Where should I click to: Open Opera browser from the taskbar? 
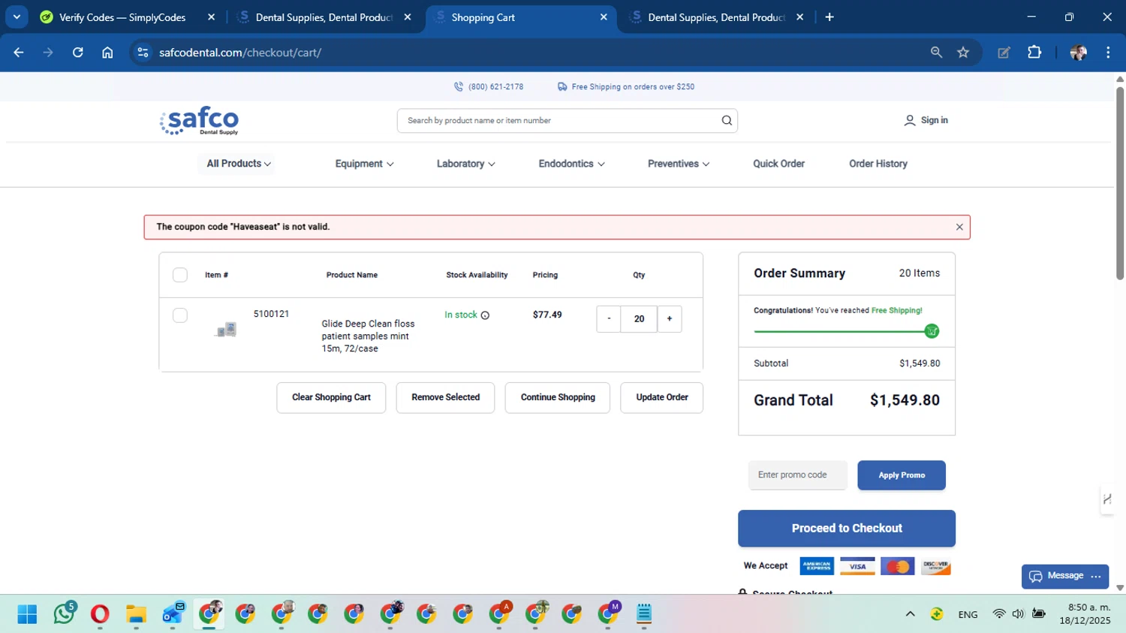100,614
